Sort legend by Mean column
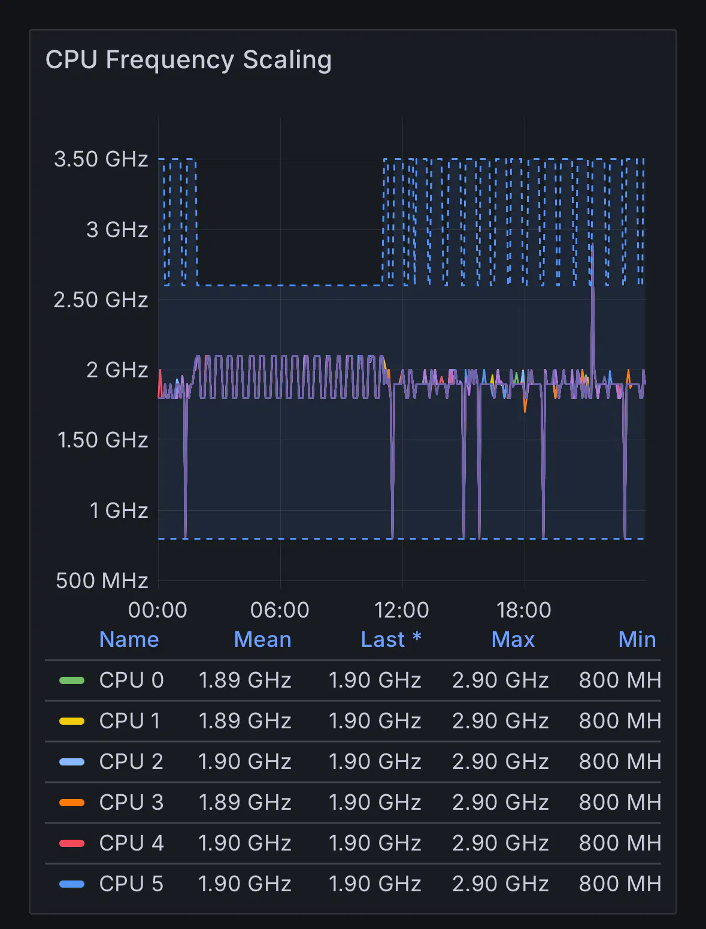This screenshot has width=706, height=929. point(262,640)
